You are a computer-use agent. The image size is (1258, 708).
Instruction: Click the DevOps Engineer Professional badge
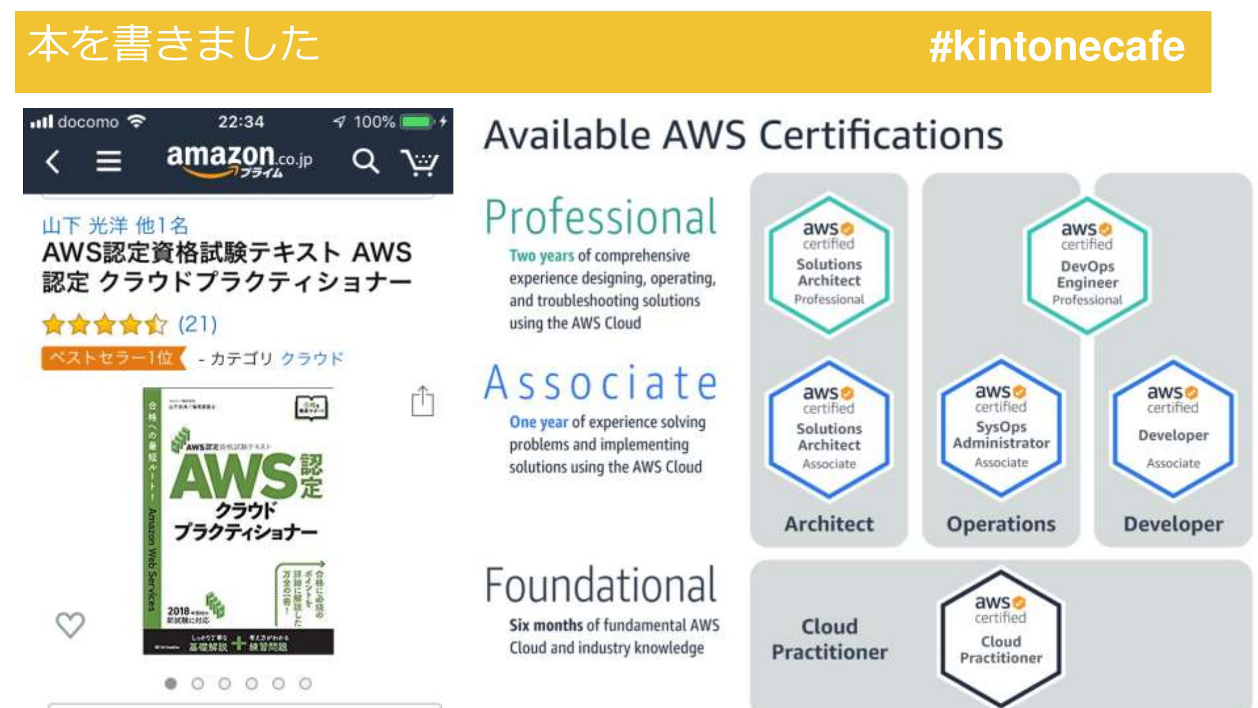click(1087, 265)
